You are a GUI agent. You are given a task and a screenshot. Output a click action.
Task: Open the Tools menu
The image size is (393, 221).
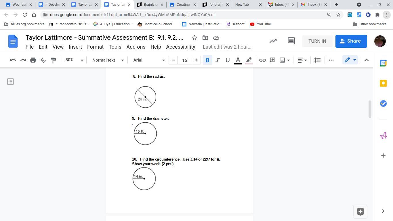115,47
